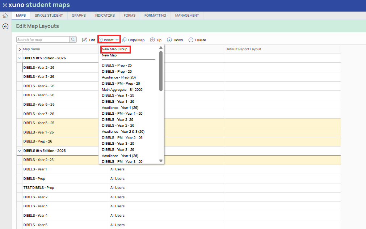Click the Up button label
This screenshot has width=366, height=229.
(159, 40)
